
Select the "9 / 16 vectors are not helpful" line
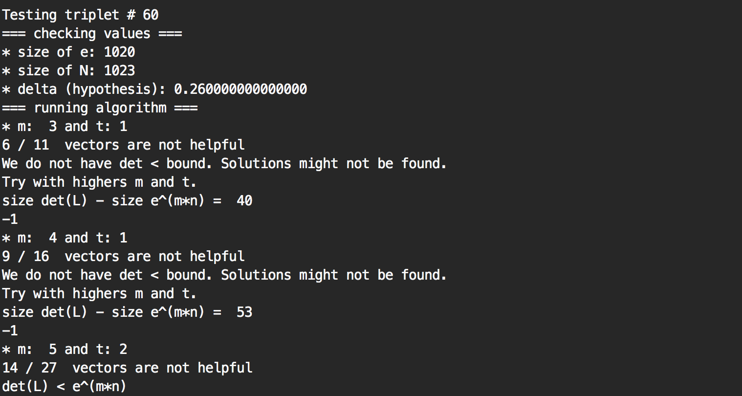(x=123, y=256)
